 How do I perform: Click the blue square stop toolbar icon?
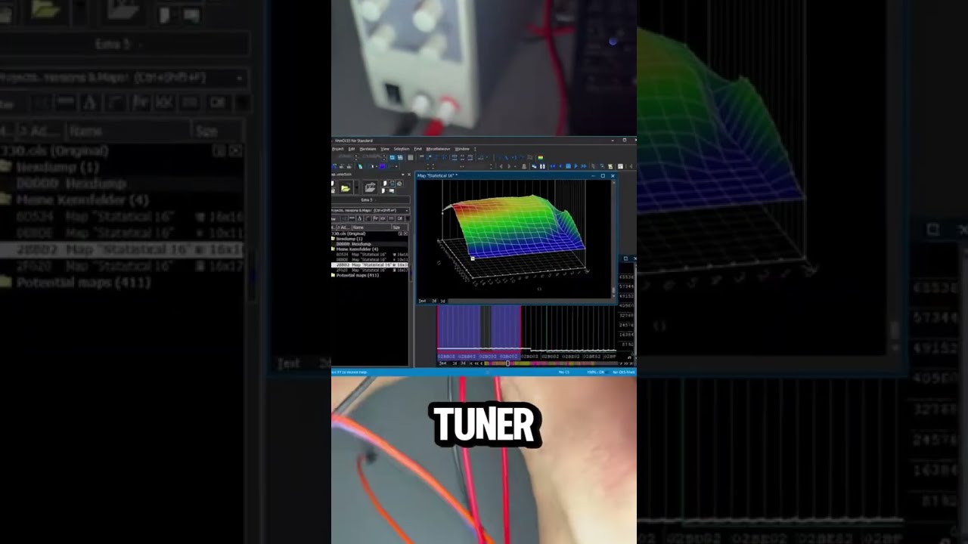[x=568, y=166]
